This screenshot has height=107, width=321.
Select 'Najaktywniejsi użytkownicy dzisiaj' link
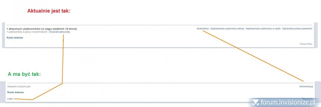[227, 29]
